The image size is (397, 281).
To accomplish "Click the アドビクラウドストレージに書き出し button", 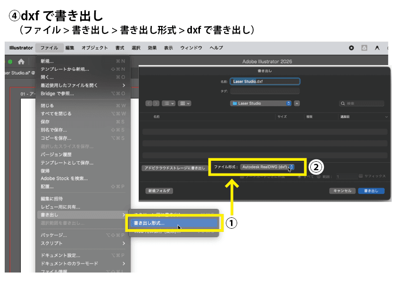I will point(174,168).
